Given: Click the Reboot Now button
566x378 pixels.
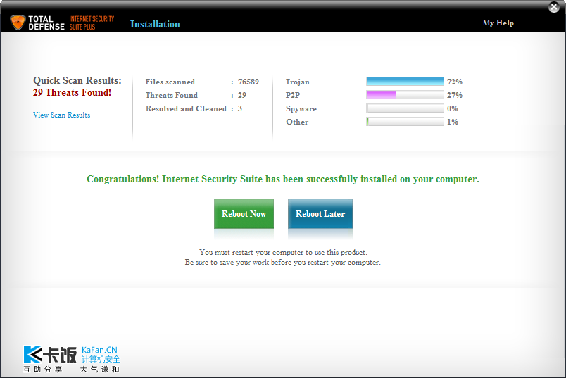Looking at the screenshot, I should point(244,214).
